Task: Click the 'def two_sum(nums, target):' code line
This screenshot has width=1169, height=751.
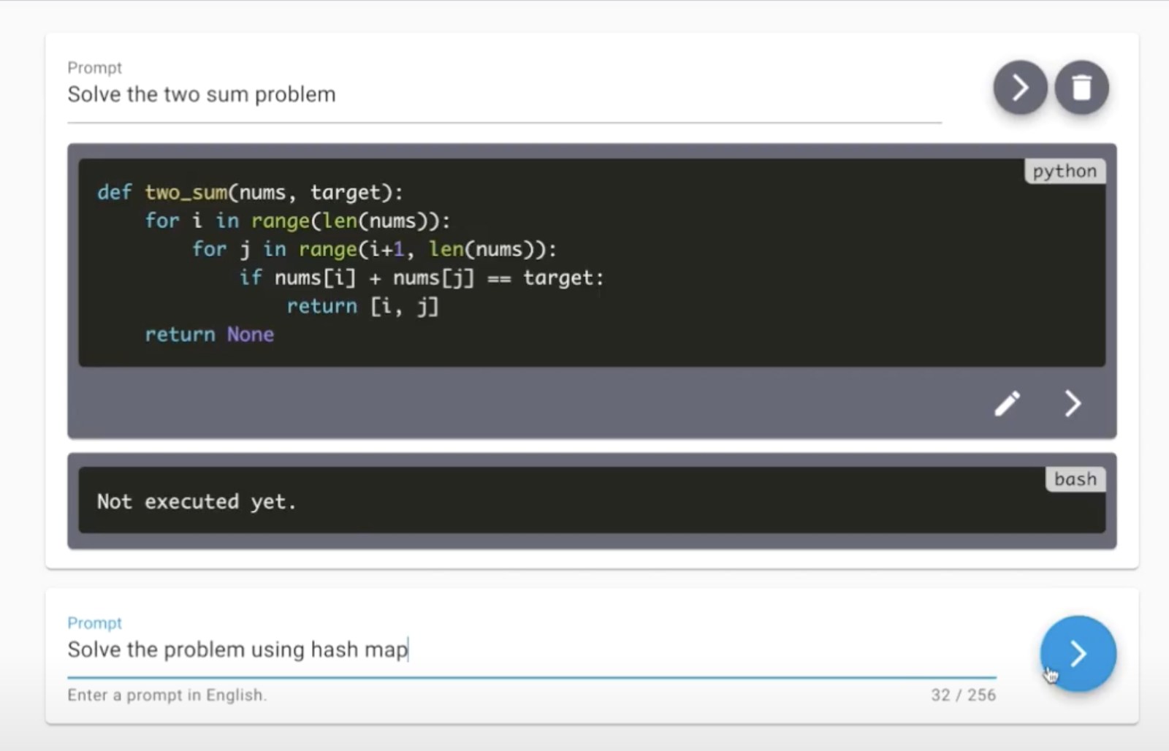Action: pyautogui.click(x=250, y=192)
